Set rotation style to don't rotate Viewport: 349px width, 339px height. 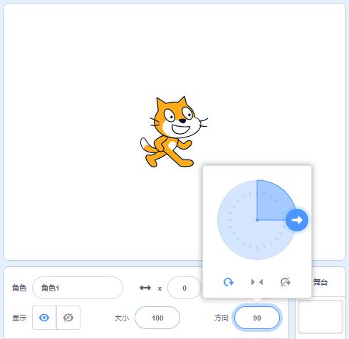point(285,282)
